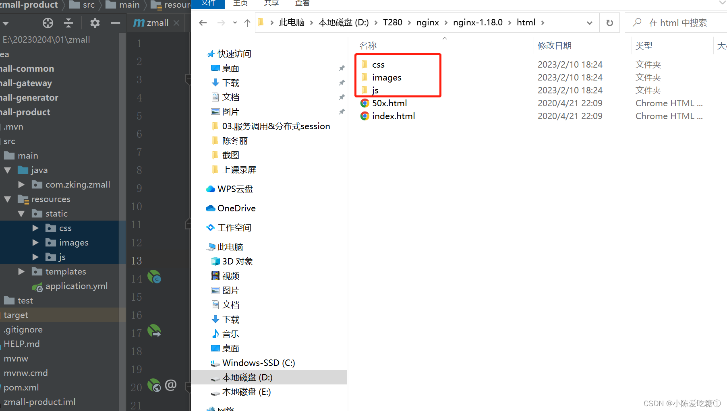Unpin 文档 from Quick access
The height and width of the screenshot is (411, 727).
tap(342, 97)
